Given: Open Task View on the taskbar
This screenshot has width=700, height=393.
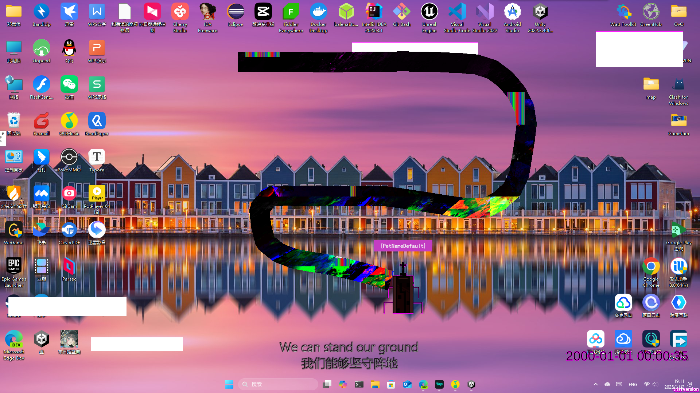Looking at the screenshot, I should [327, 384].
